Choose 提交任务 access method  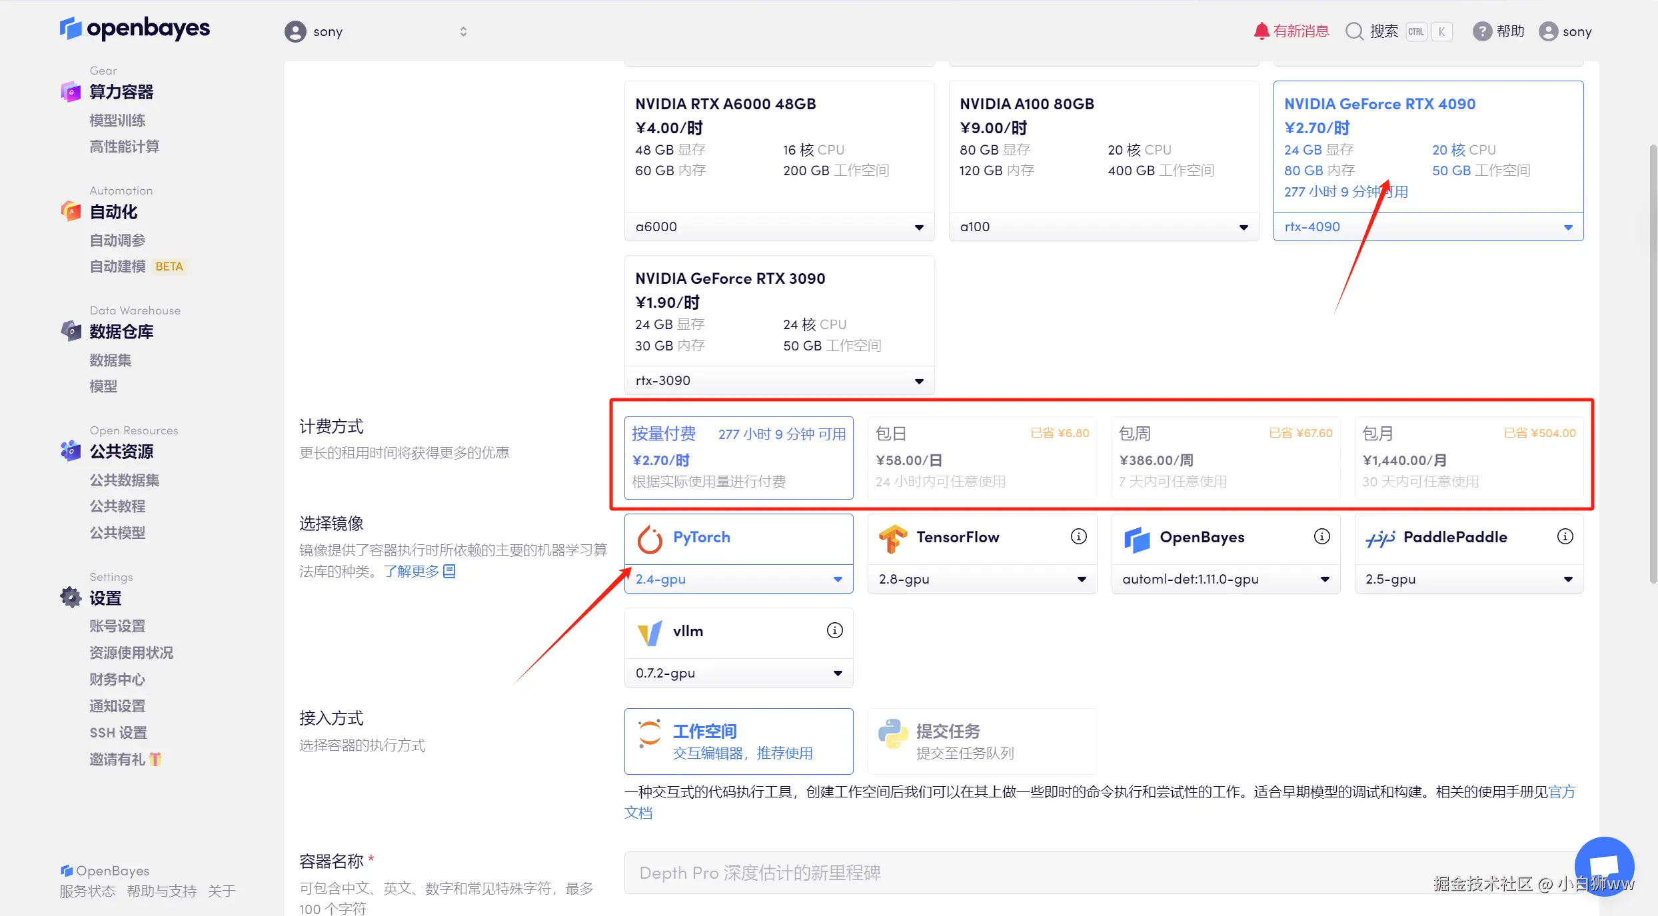pyautogui.click(x=982, y=741)
